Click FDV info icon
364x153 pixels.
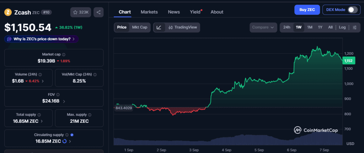(x=58, y=95)
